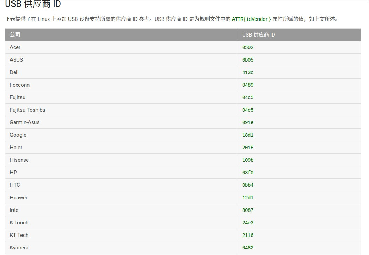The width and height of the screenshot is (369, 255).
Task: Select the ASUS company cell
Action: click(121, 59)
